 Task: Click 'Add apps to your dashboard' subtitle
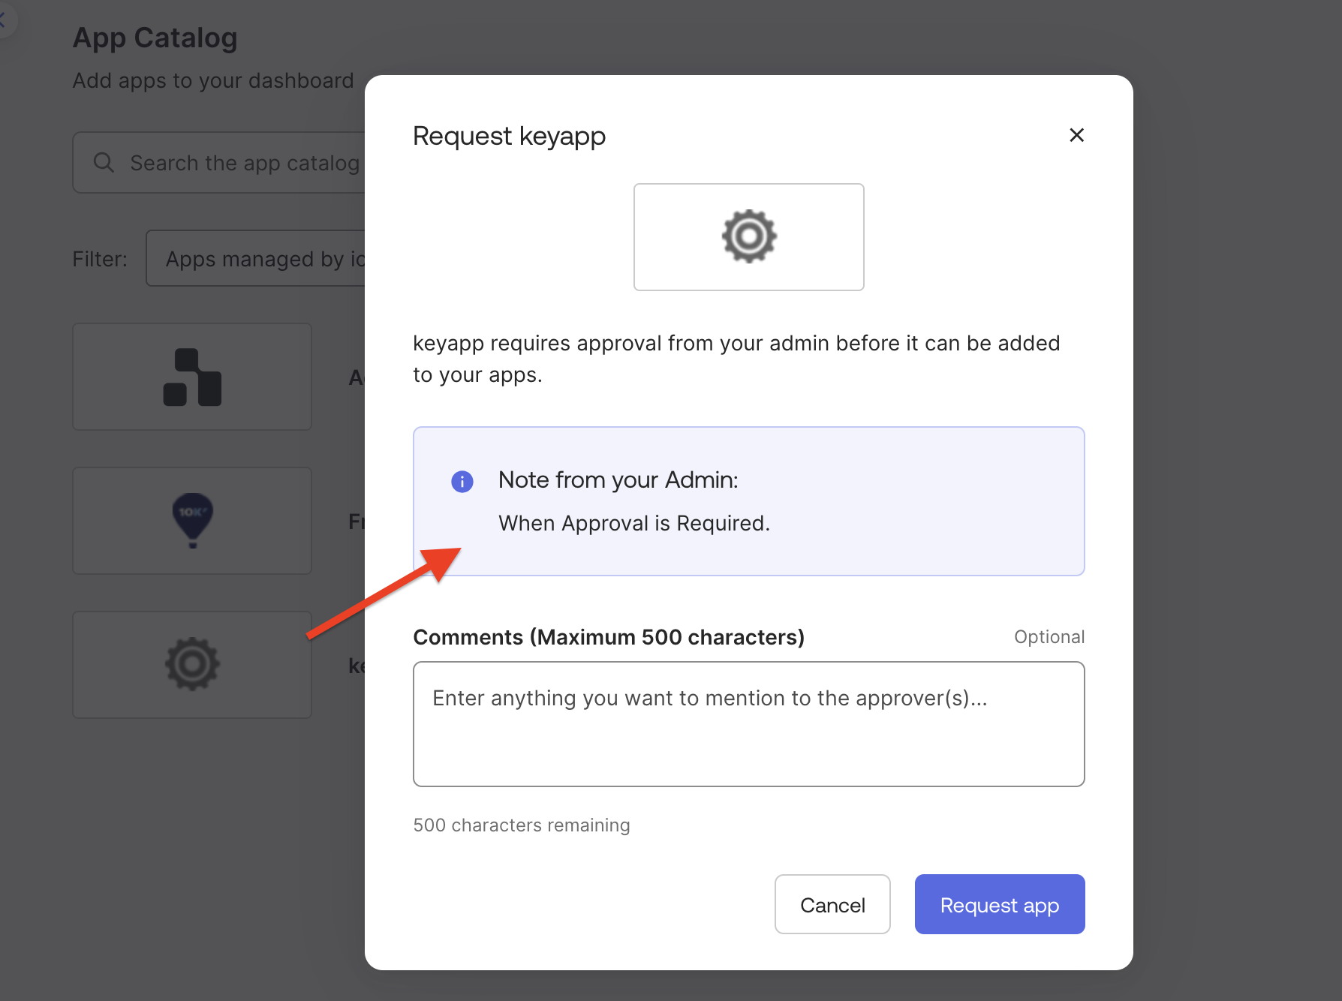point(213,80)
